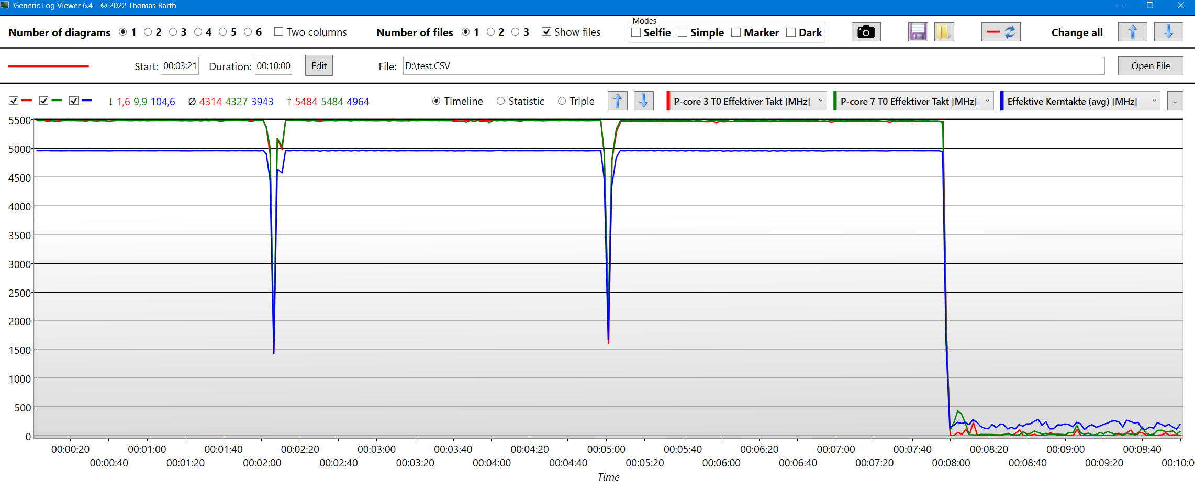
Task: Select 2 diagrams radio button
Action: click(x=148, y=32)
